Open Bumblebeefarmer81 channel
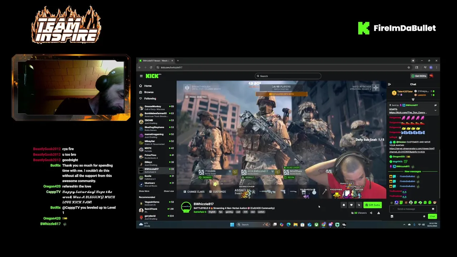 click(x=156, y=114)
